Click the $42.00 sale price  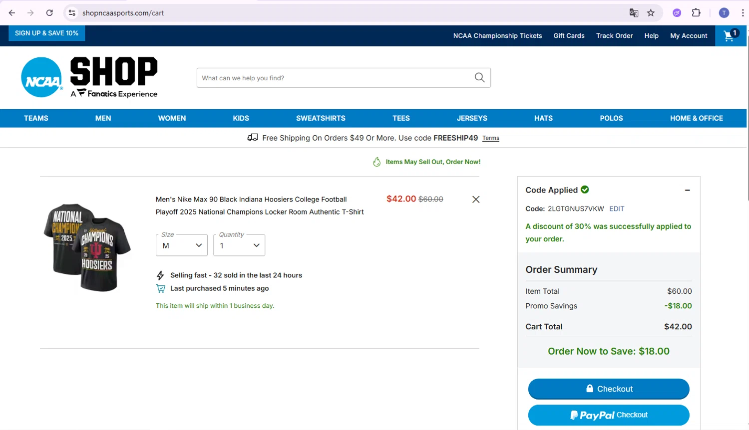coord(401,199)
